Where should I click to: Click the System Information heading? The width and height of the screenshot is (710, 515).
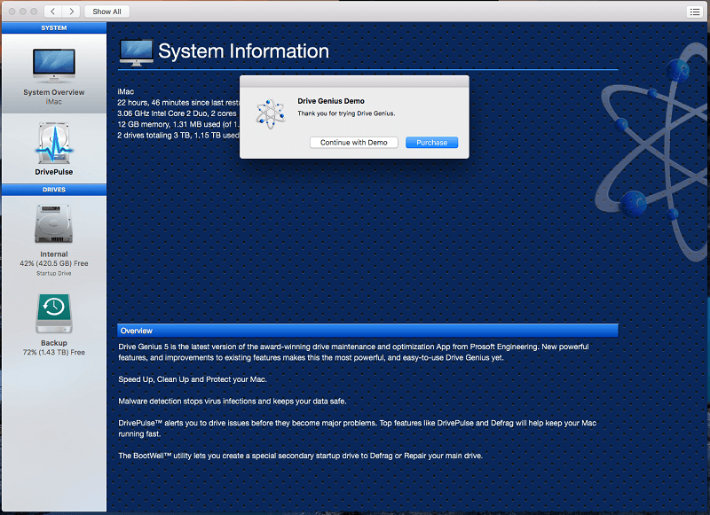243,51
